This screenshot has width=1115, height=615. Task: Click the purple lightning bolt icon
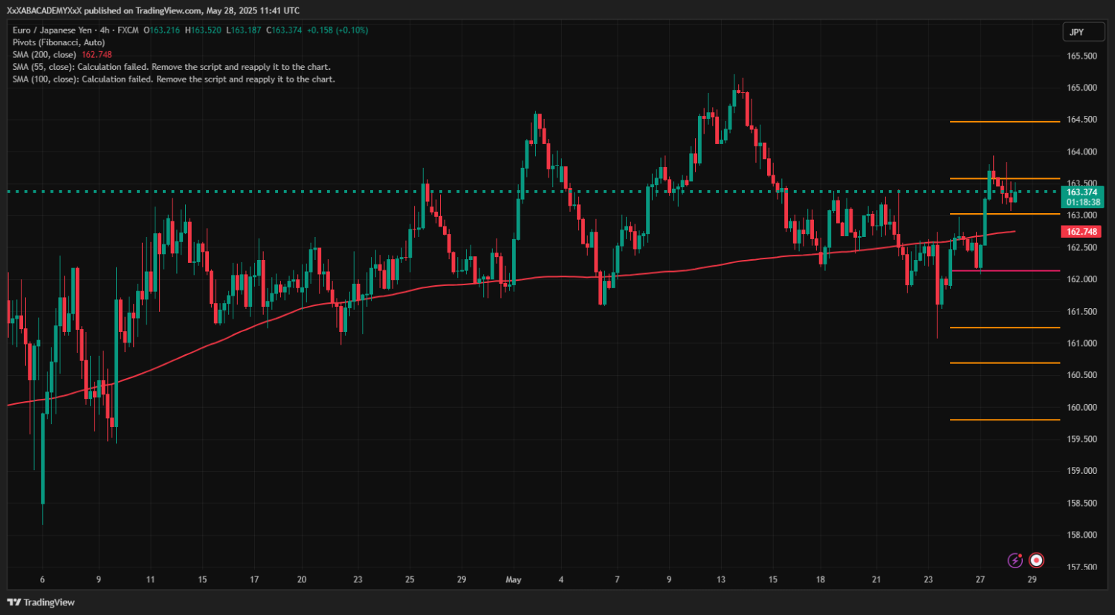(x=1015, y=560)
